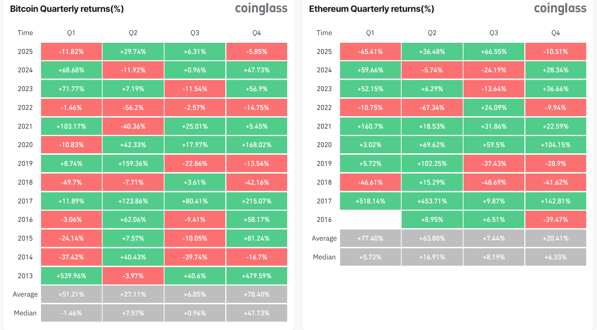Click Ethereum 2025 Q3 cell showing +66.55%
The image size is (597, 330).
pyautogui.click(x=494, y=51)
